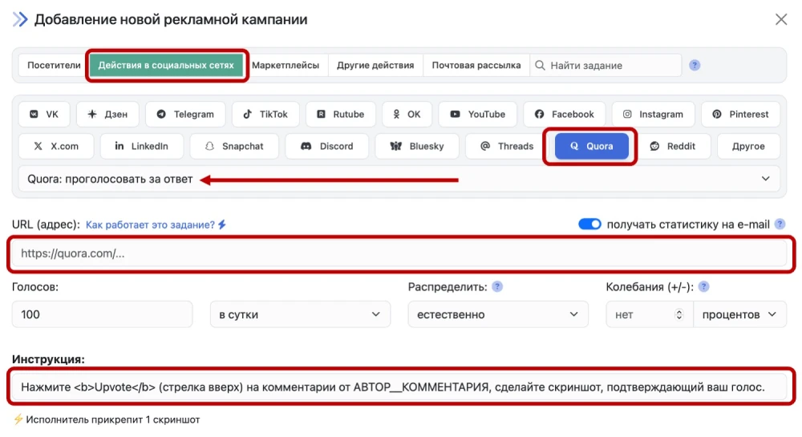Pick the Reddit platform button
The width and height of the screenshot is (802, 437).
point(673,146)
